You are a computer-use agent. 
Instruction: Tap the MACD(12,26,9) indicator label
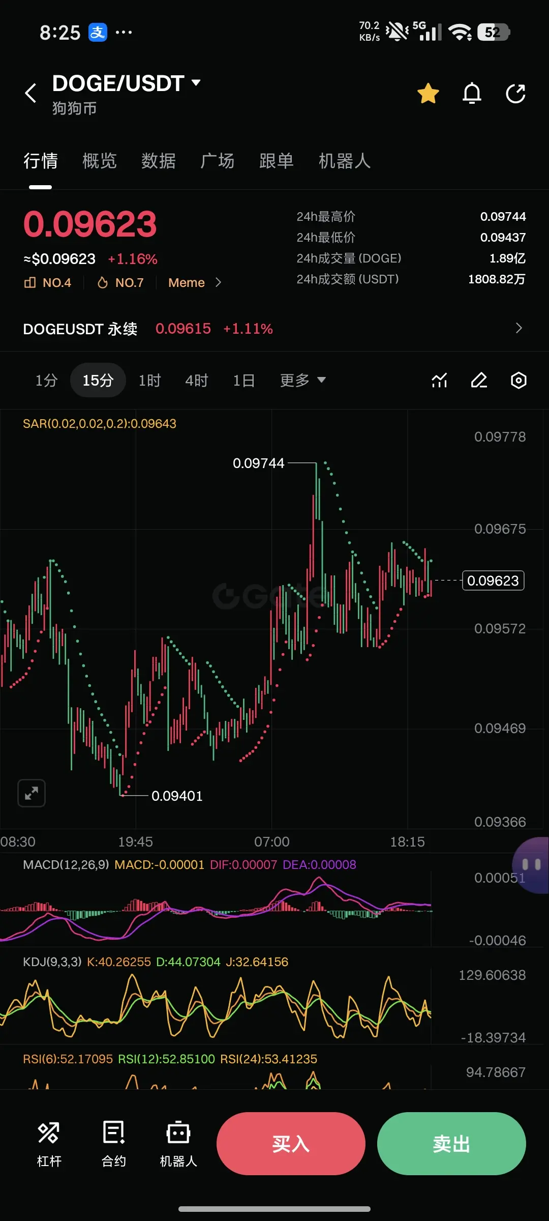coord(66,865)
